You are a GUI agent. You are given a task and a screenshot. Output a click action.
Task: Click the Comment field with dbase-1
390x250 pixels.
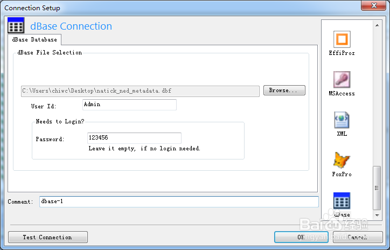pyautogui.click(x=179, y=202)
